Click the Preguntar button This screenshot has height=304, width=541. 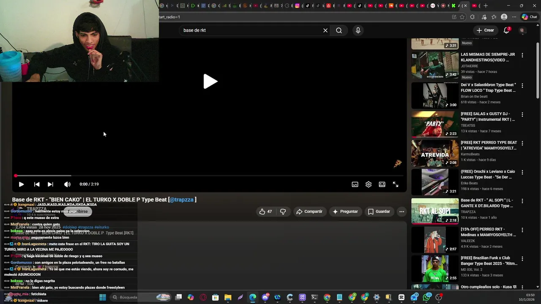[345, 212]
